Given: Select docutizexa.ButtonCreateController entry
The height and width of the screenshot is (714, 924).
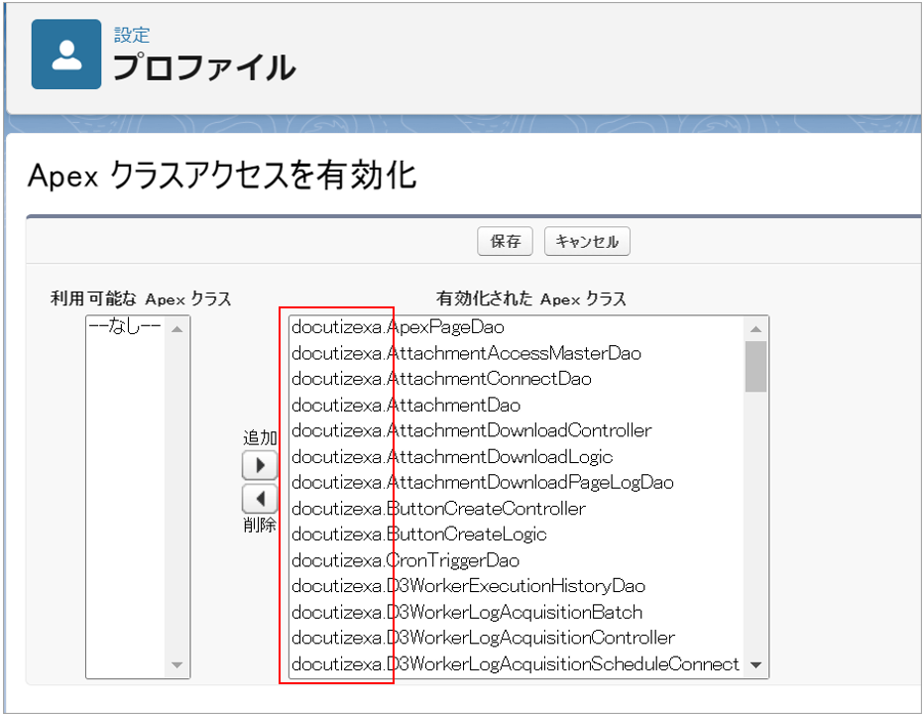Looking at the screenshot, I should tap(438, 509).
